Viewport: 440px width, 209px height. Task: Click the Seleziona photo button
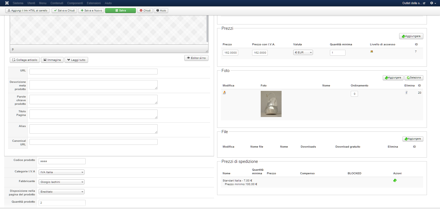pos(414,78)
